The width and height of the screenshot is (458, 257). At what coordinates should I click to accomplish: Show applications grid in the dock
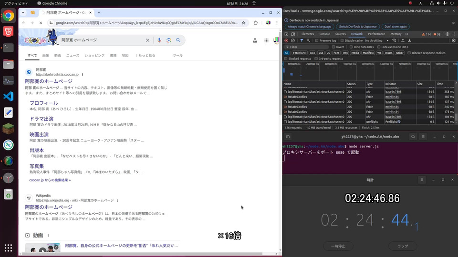(8, 248)
